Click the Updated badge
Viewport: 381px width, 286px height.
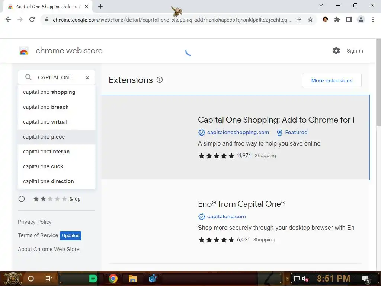point(70,236)
